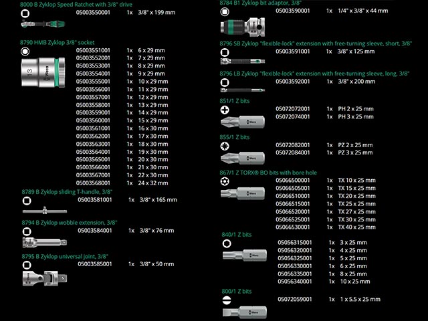Click the slotted bit product image
Image resolution: width=428 pixels, height=321 pixels.
[245, 312]
